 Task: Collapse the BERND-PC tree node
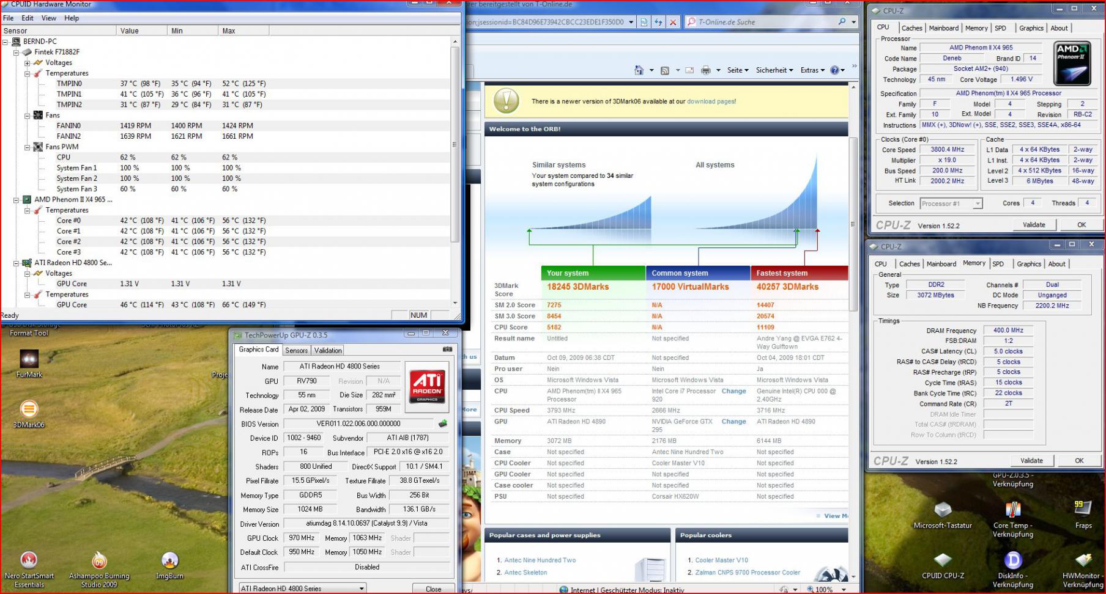tap(6, 42)
